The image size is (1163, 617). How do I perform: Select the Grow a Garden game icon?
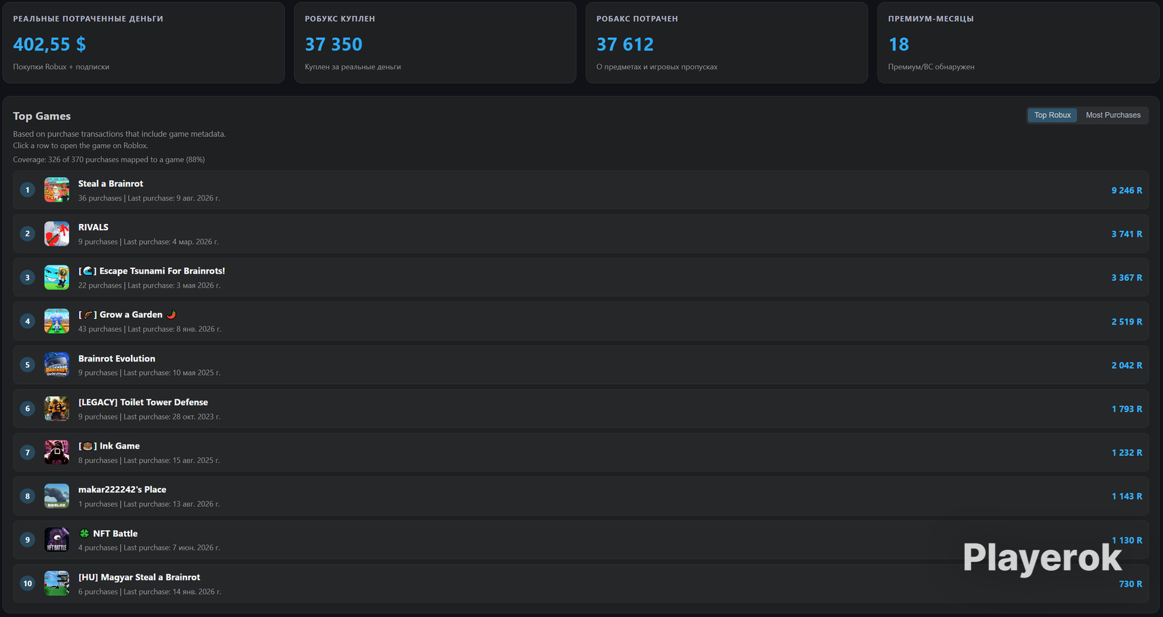[x=57, y=321]
